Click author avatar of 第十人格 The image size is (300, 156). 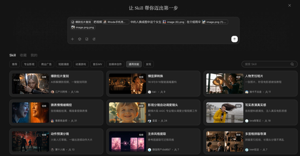[x=52, y=150]
